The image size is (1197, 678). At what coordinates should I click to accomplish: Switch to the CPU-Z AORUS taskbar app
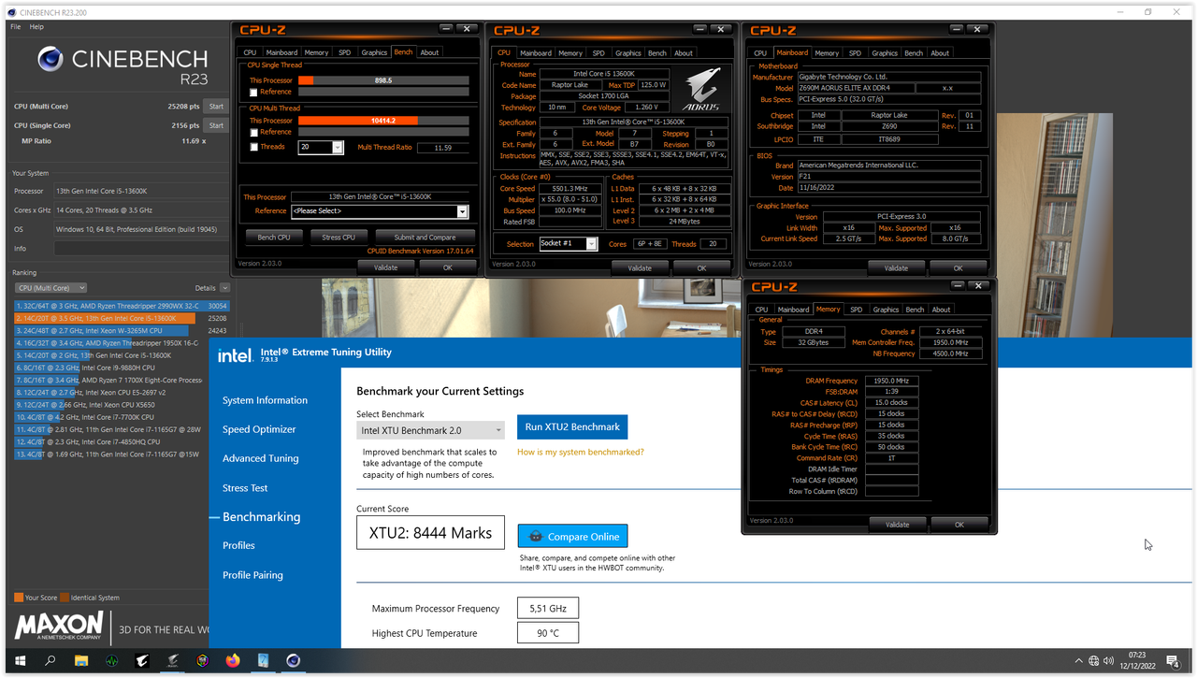pos(172,660)
